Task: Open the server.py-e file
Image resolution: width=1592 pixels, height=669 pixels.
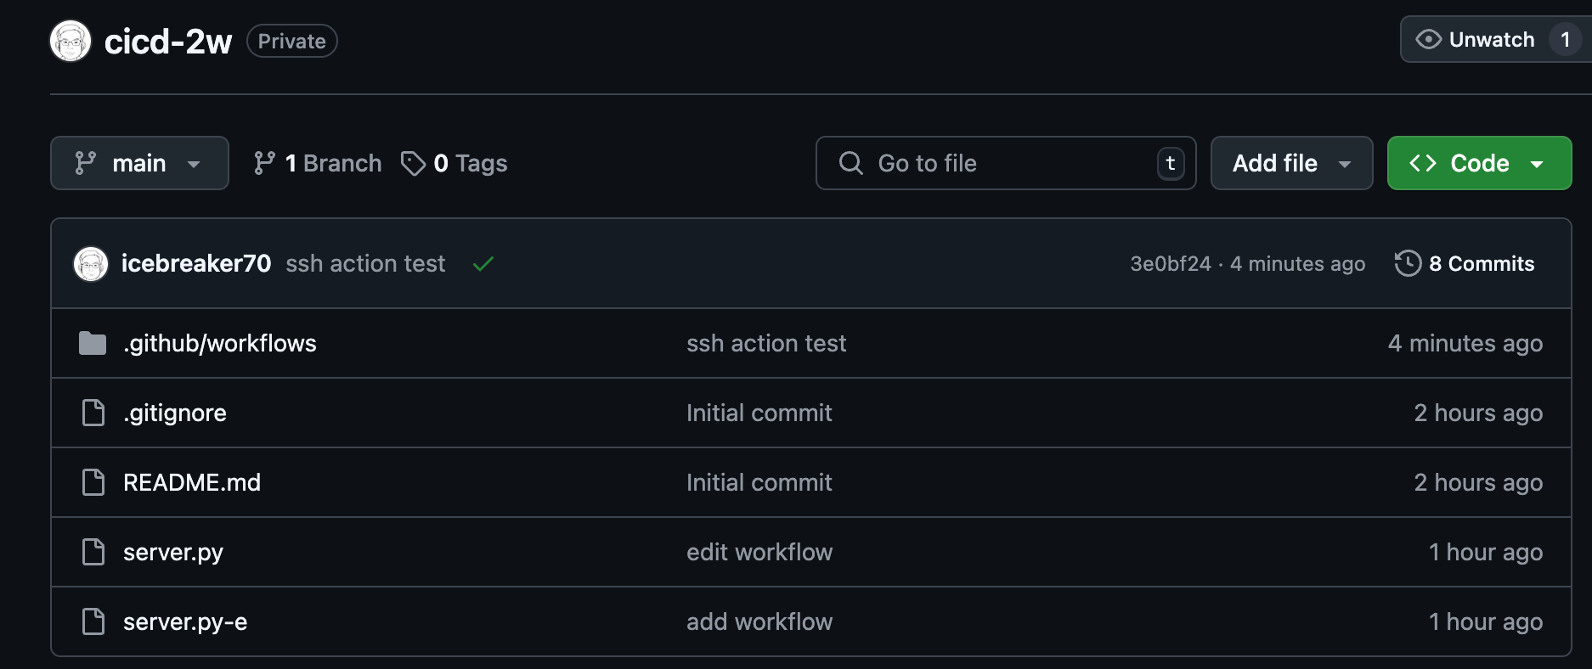Action: pos(185,621)
